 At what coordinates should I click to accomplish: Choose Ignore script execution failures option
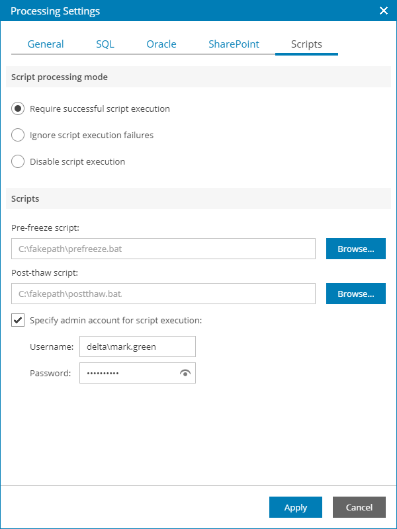coord(19,135)
